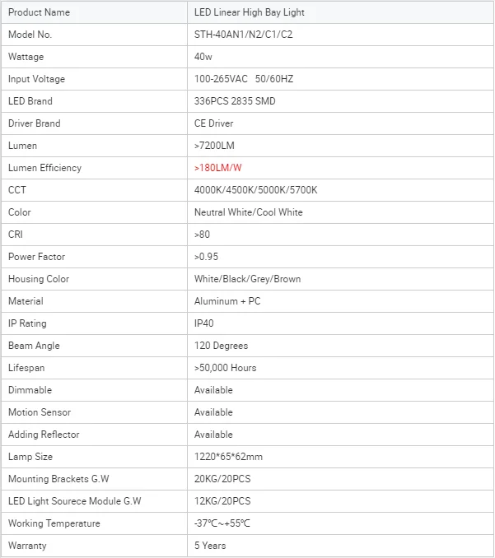Click the IP40 rating value
The width and height of the screenshot is (495, 558).
coord(204,323)
